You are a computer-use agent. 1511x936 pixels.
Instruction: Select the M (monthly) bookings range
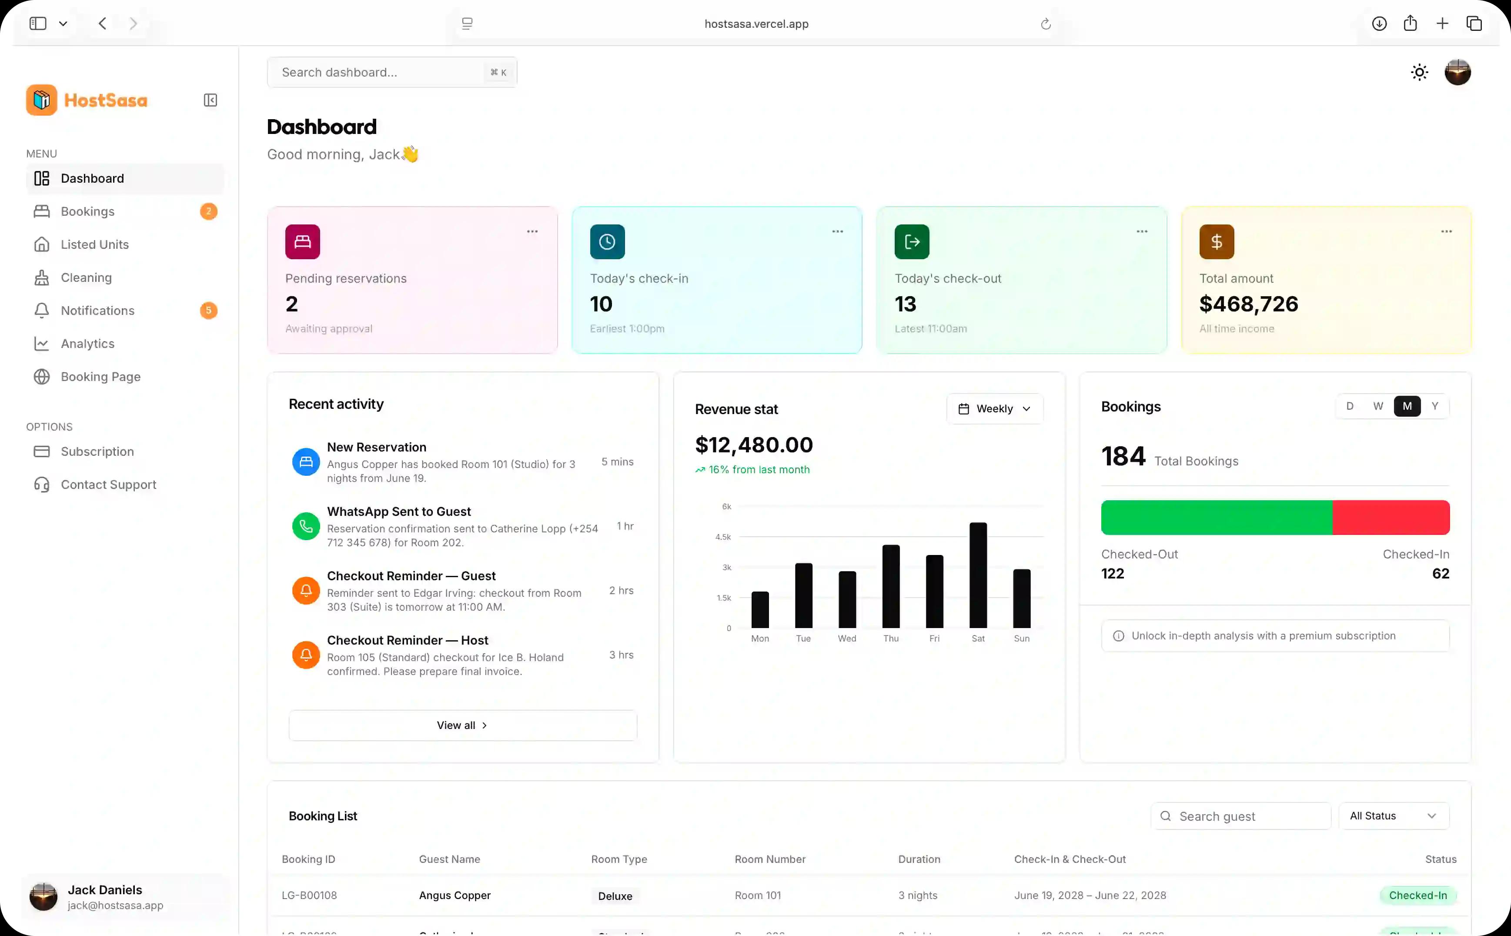click(x=1407, y=406)
